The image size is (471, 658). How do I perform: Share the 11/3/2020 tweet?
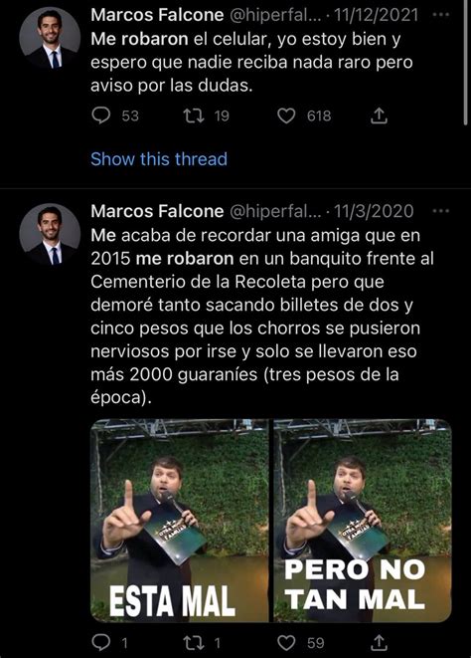379,642
